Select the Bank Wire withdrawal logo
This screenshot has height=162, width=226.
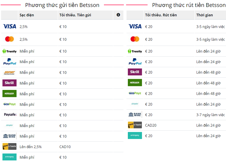pos(135,114)
